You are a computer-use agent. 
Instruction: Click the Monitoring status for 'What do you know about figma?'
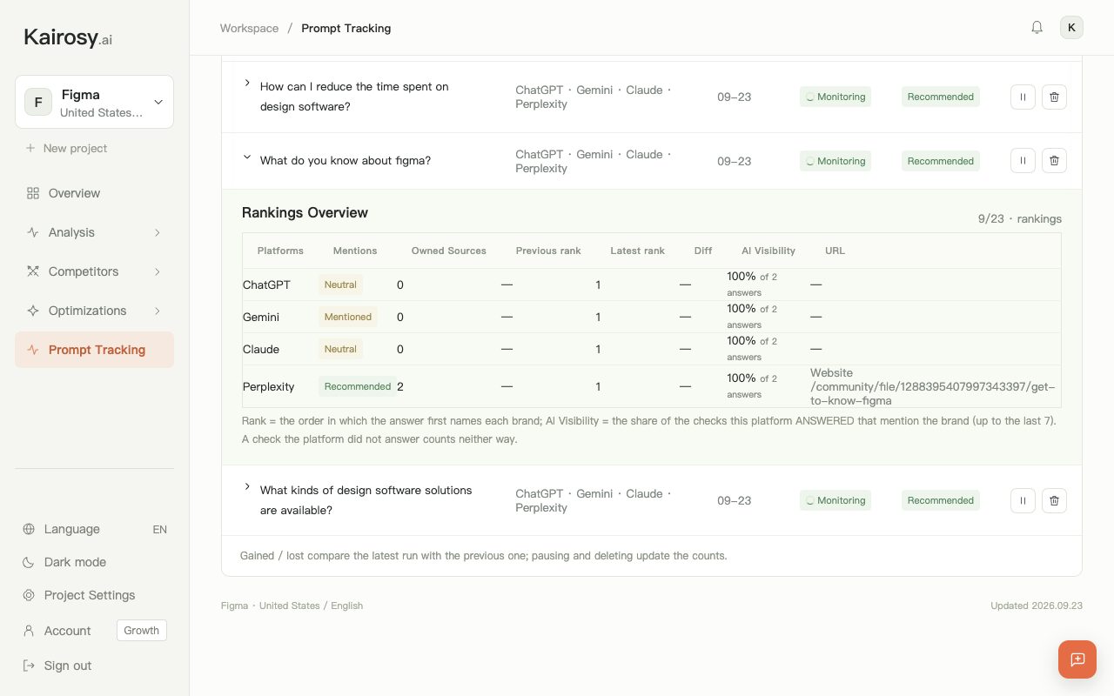click(835, 161)
